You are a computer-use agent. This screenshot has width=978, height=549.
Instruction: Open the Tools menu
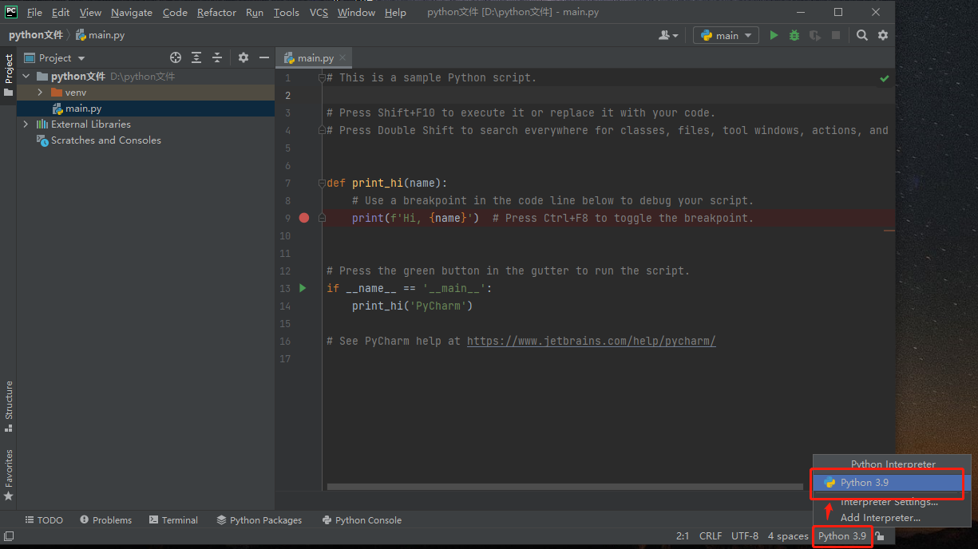[x=286, y=12]
